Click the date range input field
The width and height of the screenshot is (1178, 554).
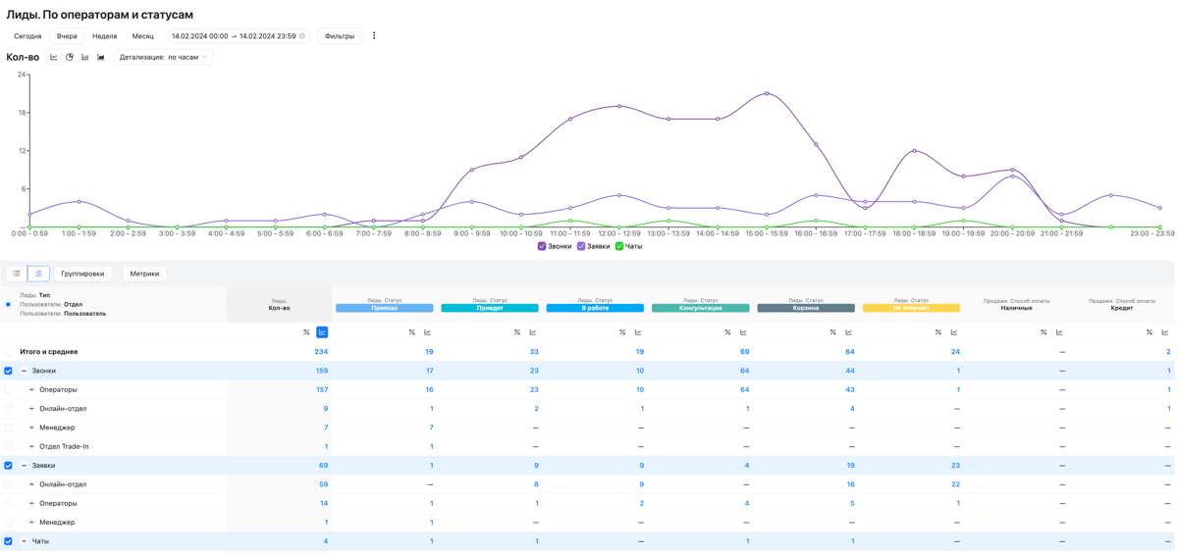234,36
